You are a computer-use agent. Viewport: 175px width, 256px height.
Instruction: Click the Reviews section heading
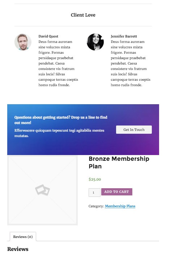[x=18, y=249]
